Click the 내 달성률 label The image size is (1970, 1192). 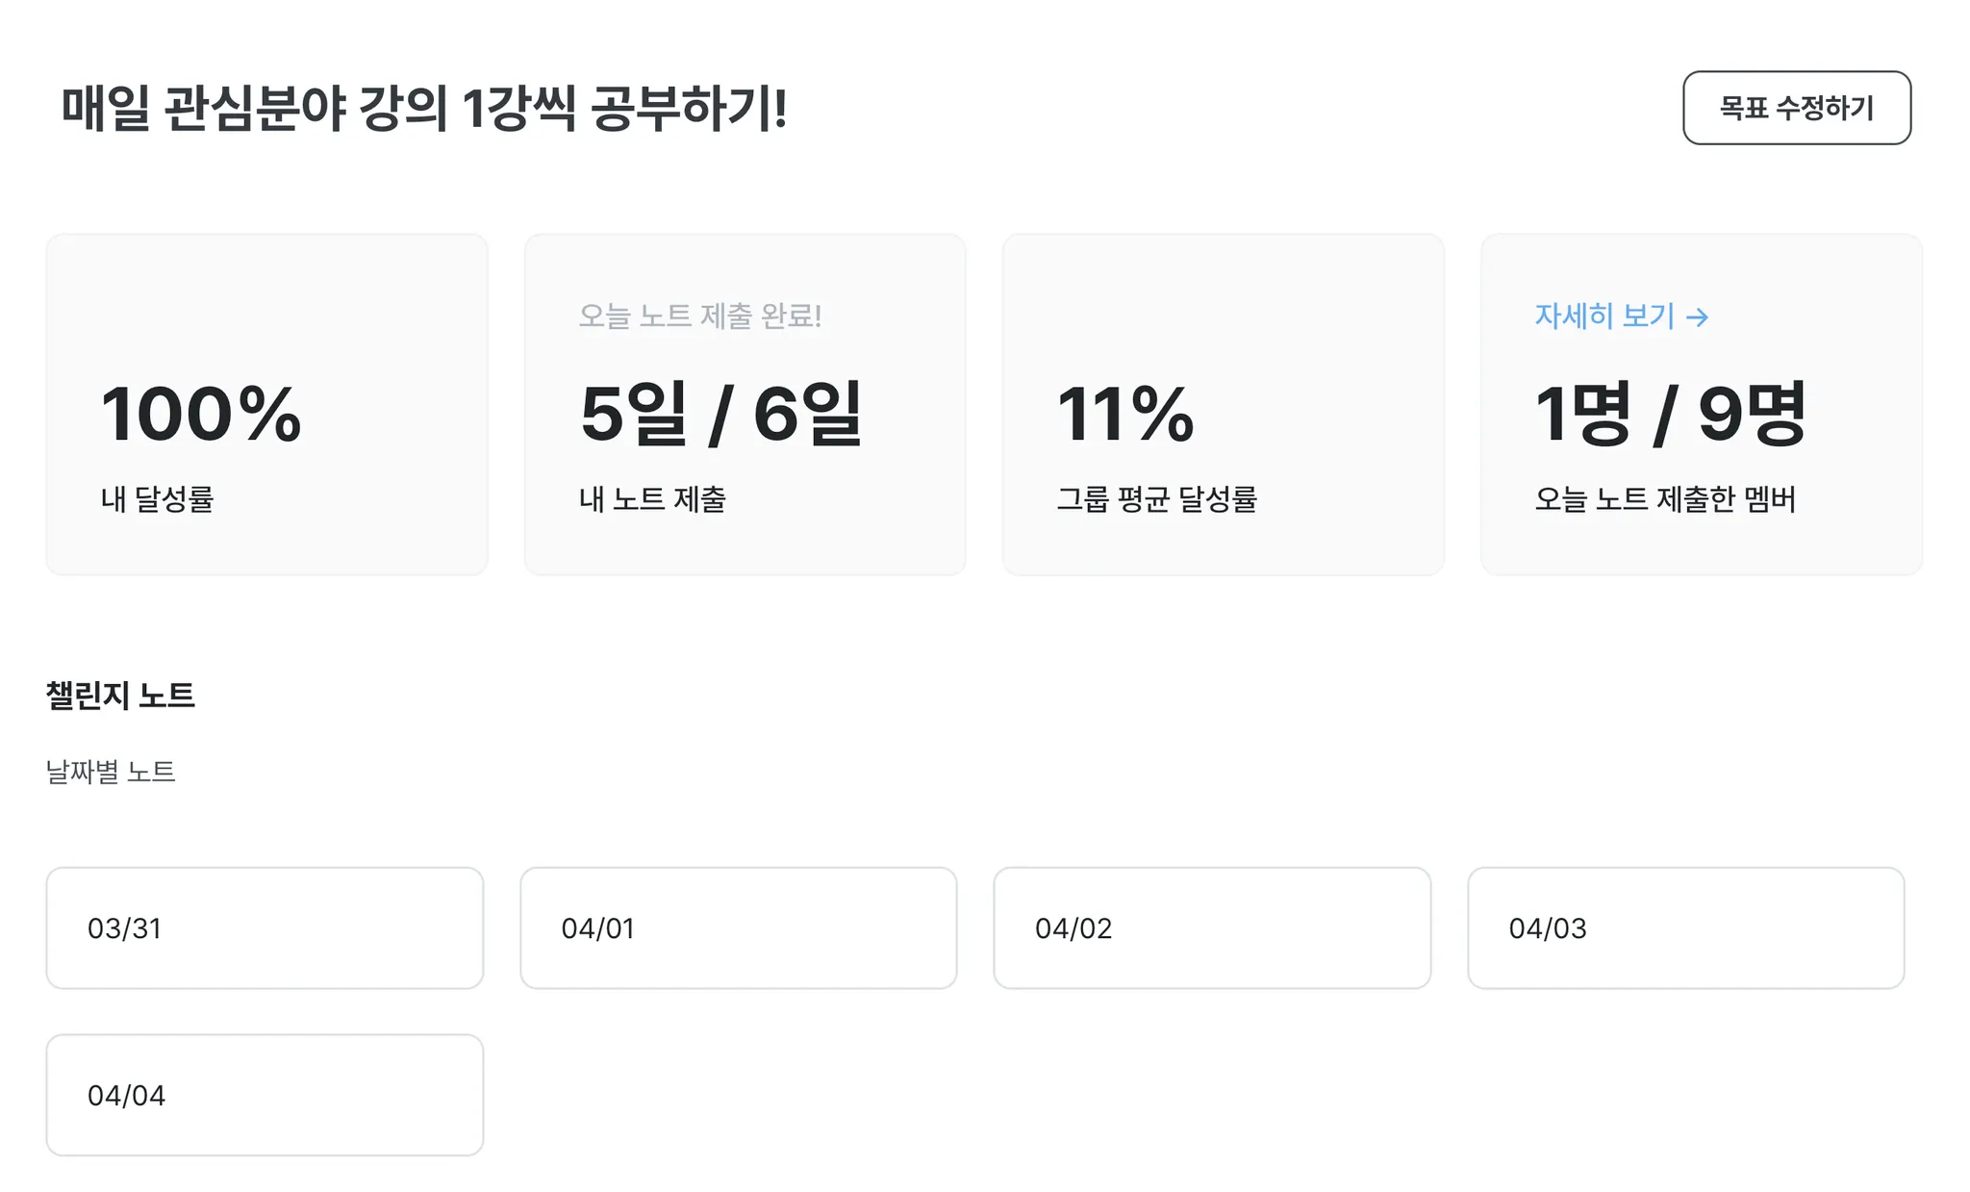[157, 498]
